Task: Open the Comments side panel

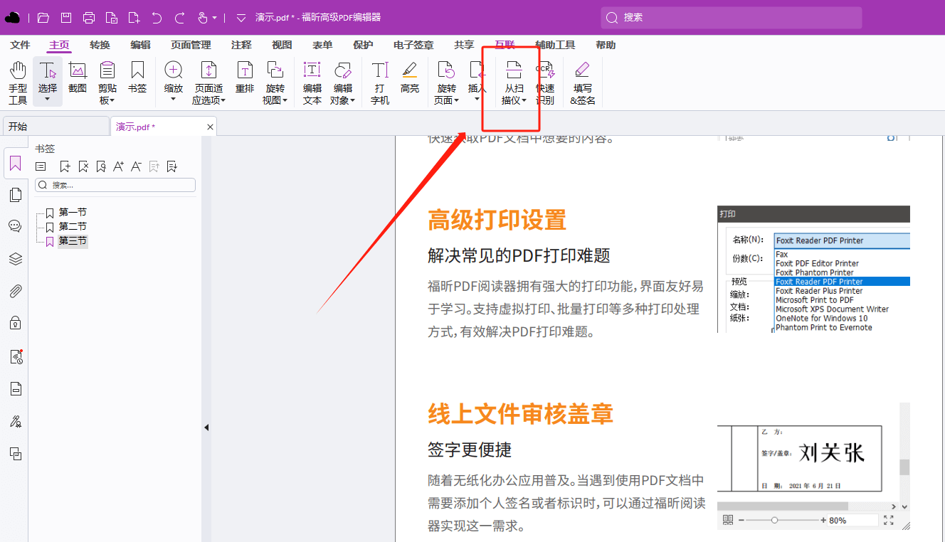Action: pos(15,226)
